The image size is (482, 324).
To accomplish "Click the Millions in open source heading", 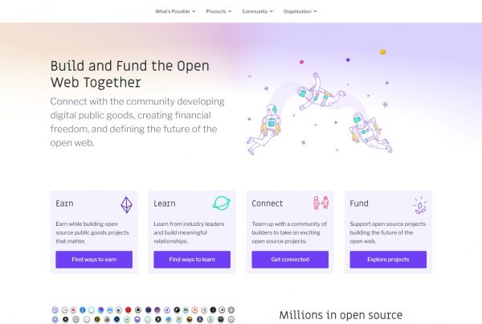I will tap(341, 315).
